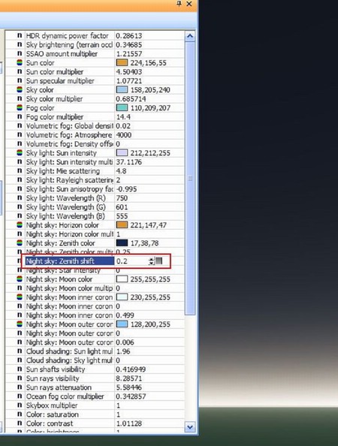Open the Sky light Sun intensity color swatch
This screenshot has height=446, width=338.
122,152
